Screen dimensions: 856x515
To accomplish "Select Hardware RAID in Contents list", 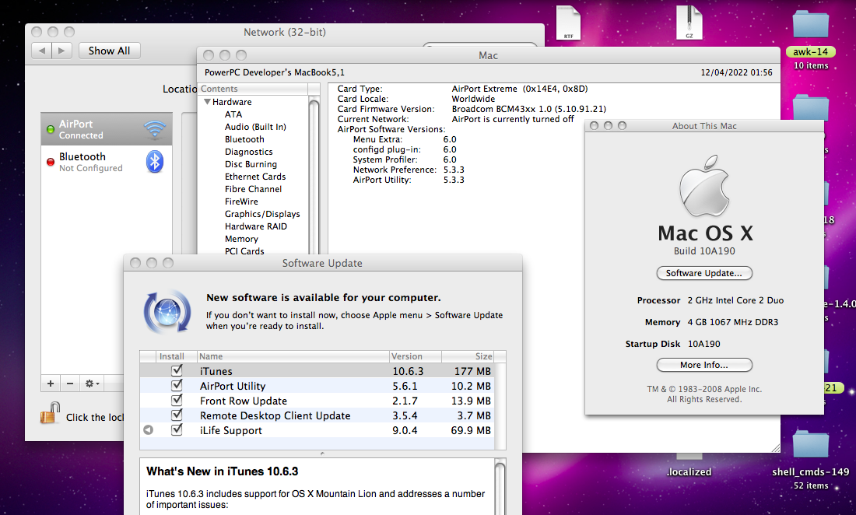I will (x=255, y=226).
